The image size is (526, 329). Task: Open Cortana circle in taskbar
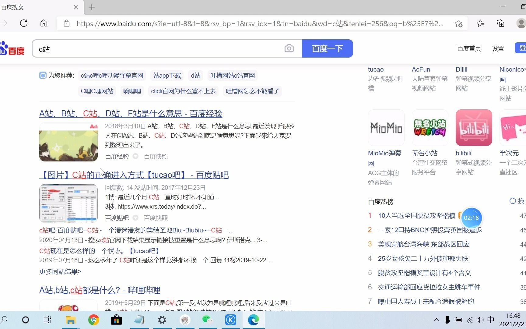[x=26, y=320]
